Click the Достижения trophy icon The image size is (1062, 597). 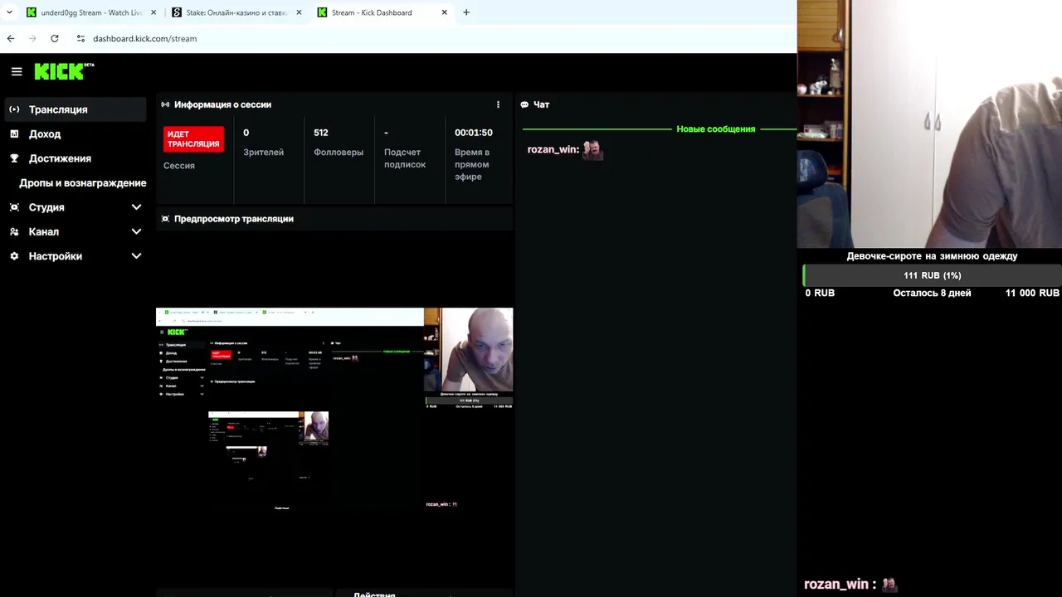14,158
